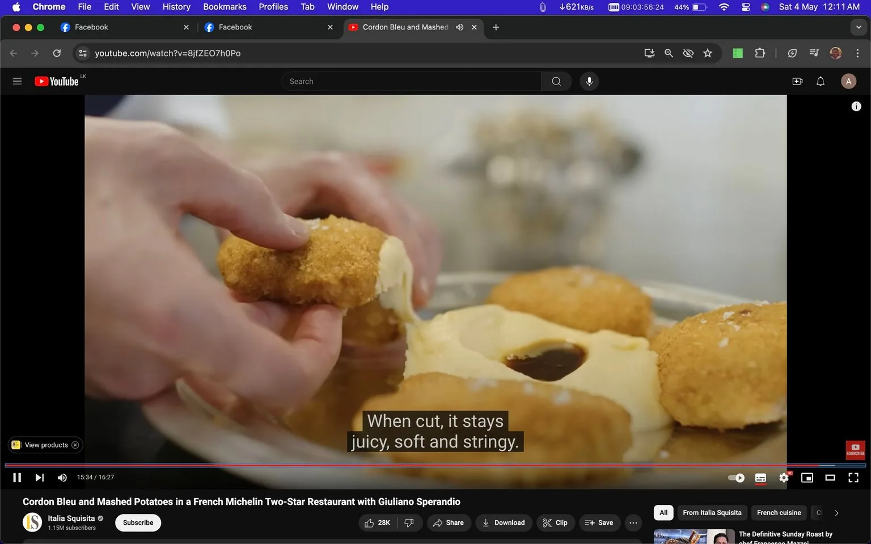Mute the Cordon Bleu tab audio
This screenshot has height=544, width=871.
(x=459, y=27)
